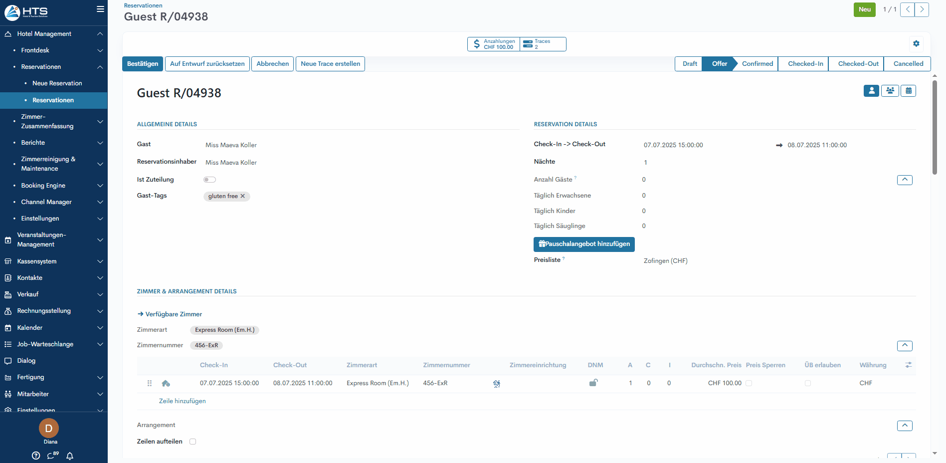
Task: Open the settings gear icon
Action: point(916,44)
